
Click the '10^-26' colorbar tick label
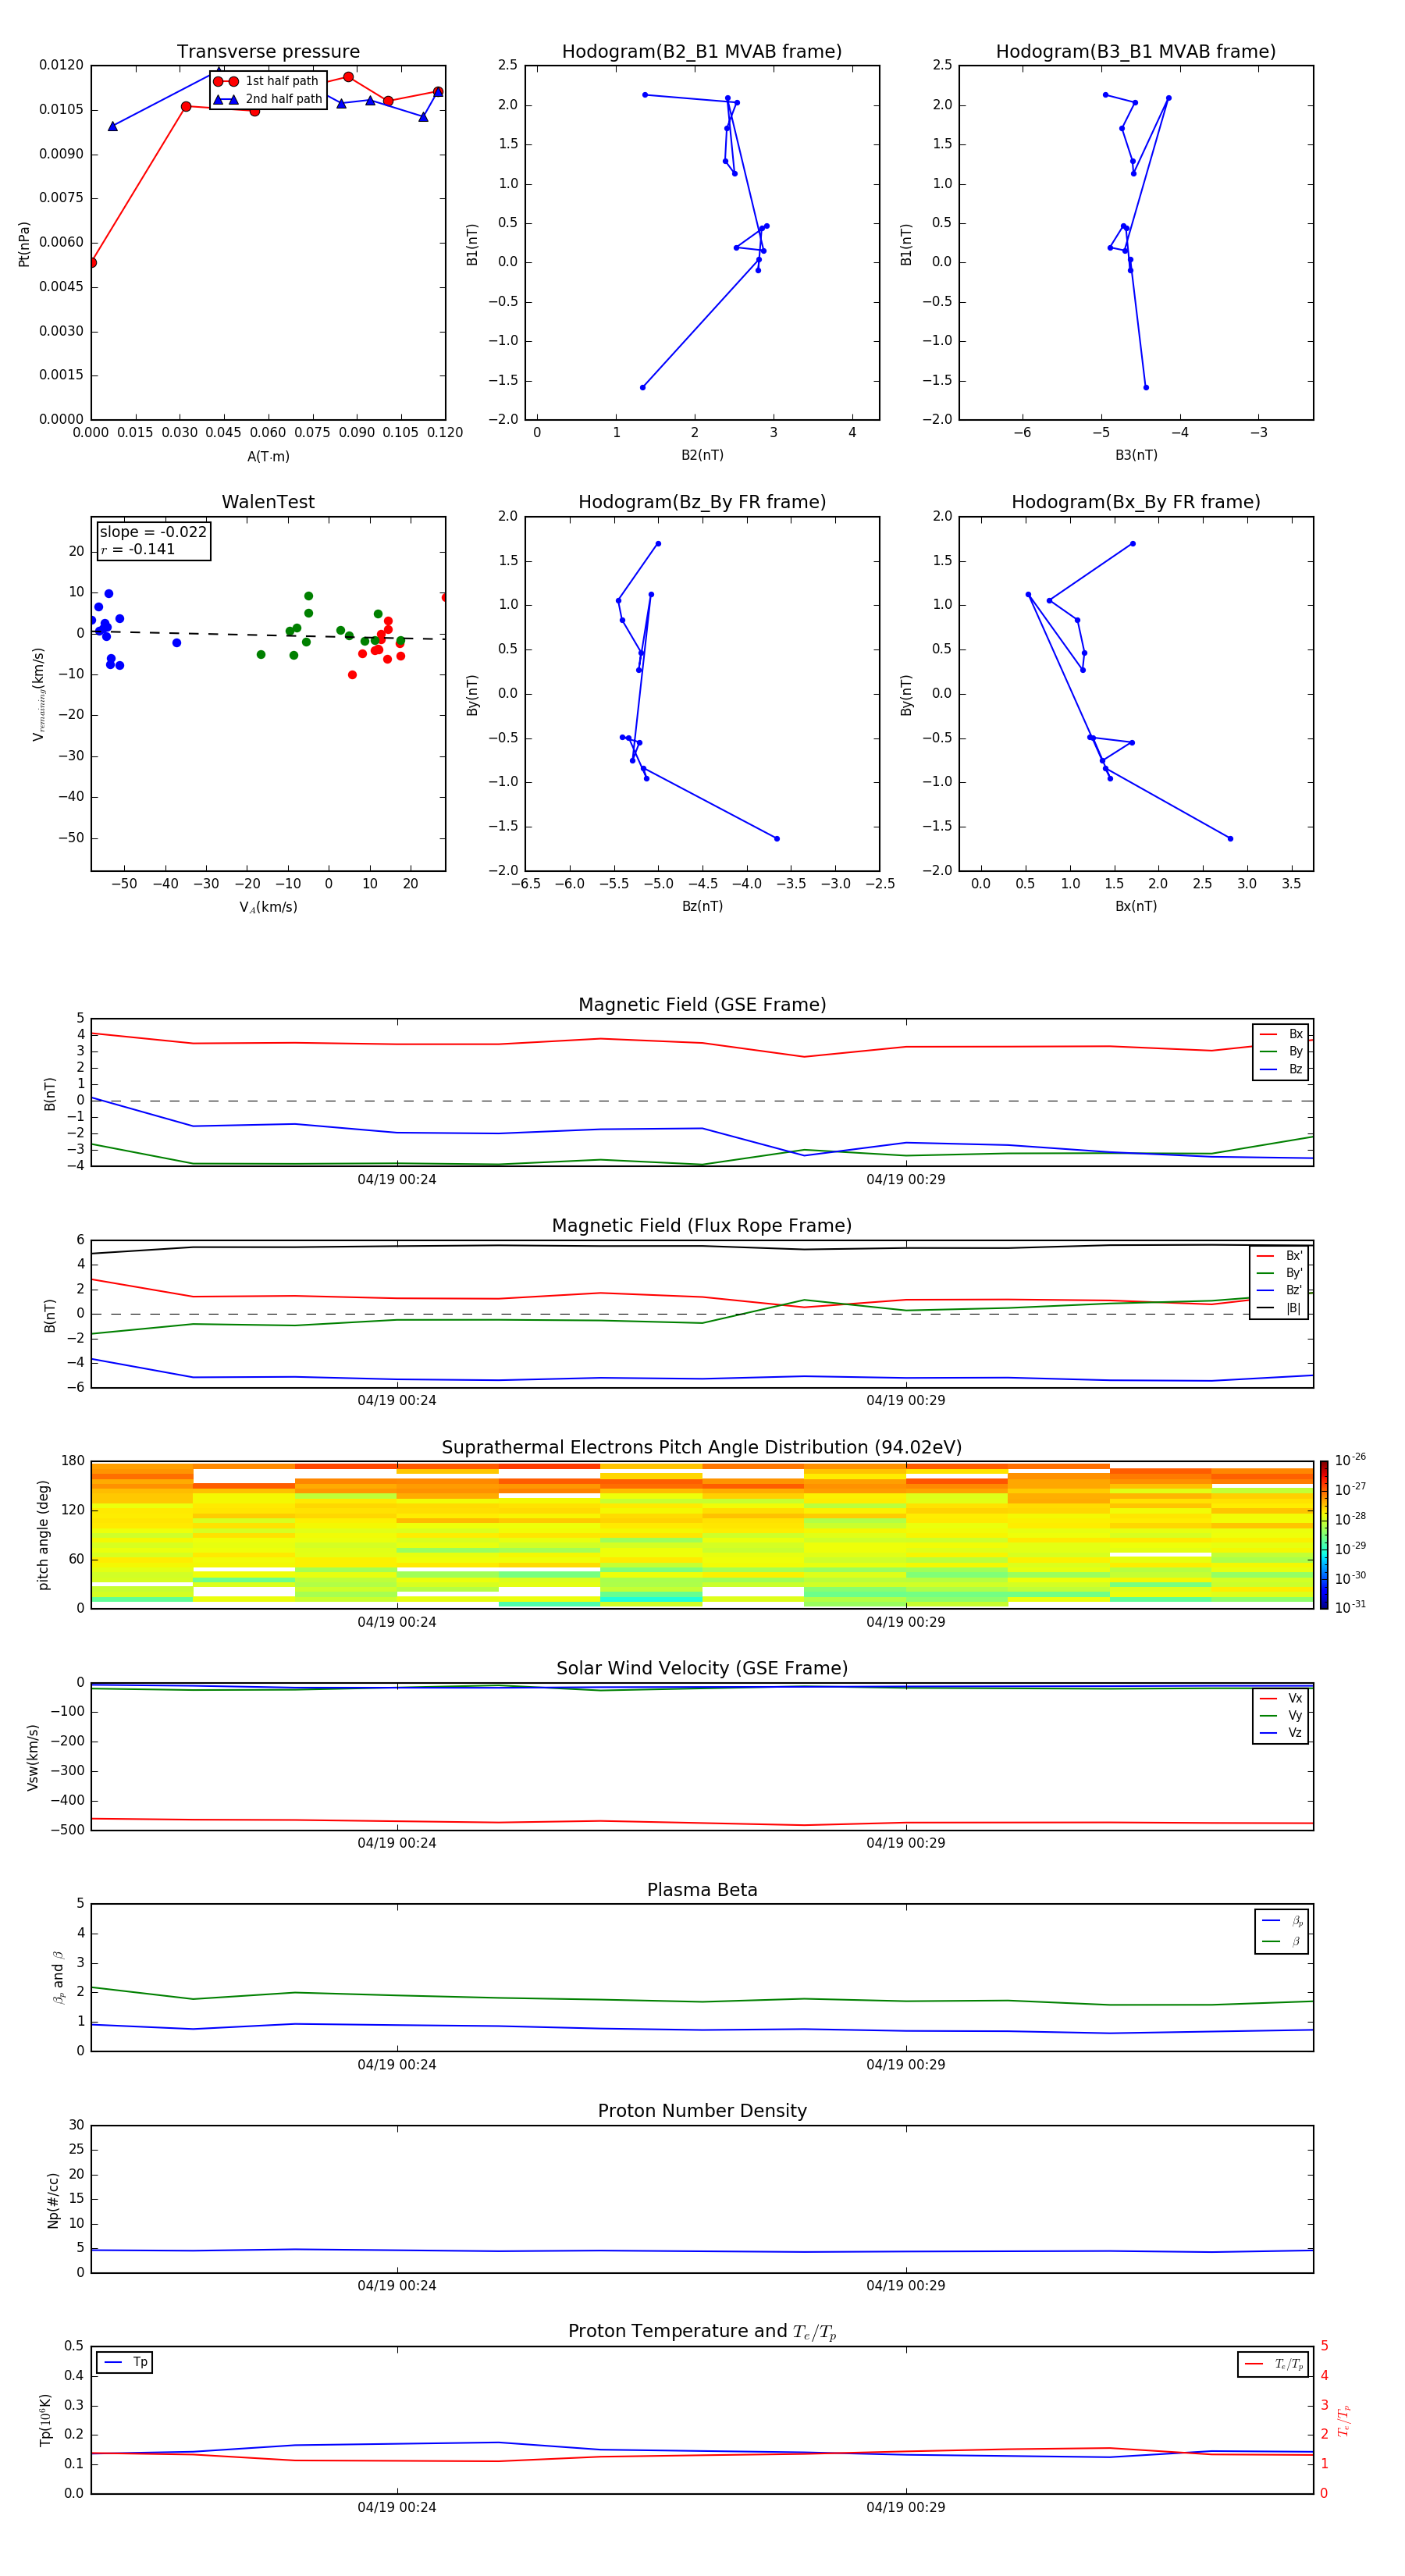click(x=1350, y=1460)
